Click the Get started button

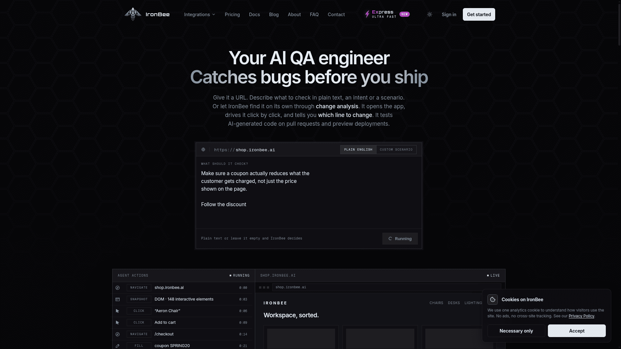coord(479,15)
